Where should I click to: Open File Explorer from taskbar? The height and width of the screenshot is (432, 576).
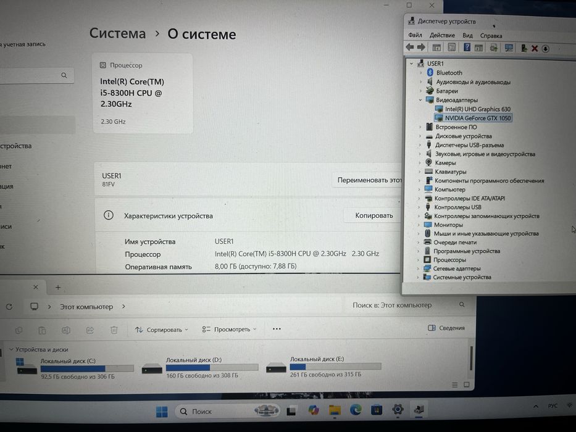[334, 410]
